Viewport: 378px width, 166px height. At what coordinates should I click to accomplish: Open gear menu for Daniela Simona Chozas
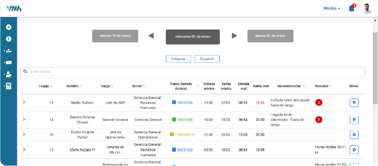click(x=354, y=120)
